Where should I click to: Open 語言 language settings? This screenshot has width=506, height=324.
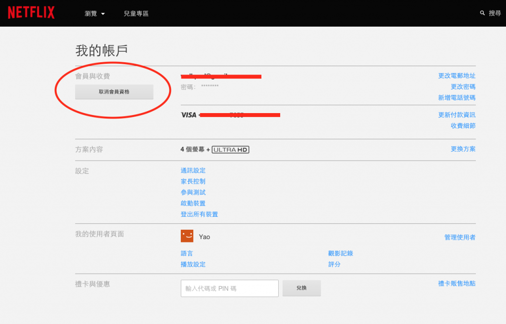click(x=187, y=253)
